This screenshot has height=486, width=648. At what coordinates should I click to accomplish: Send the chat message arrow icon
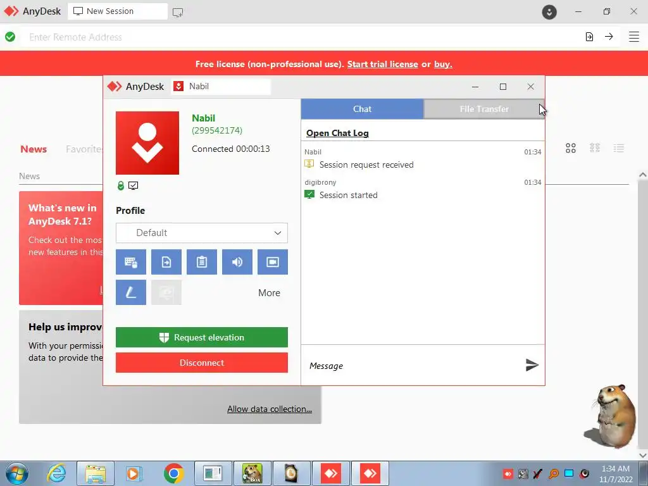pyautogui.click(x=532, y=365)
